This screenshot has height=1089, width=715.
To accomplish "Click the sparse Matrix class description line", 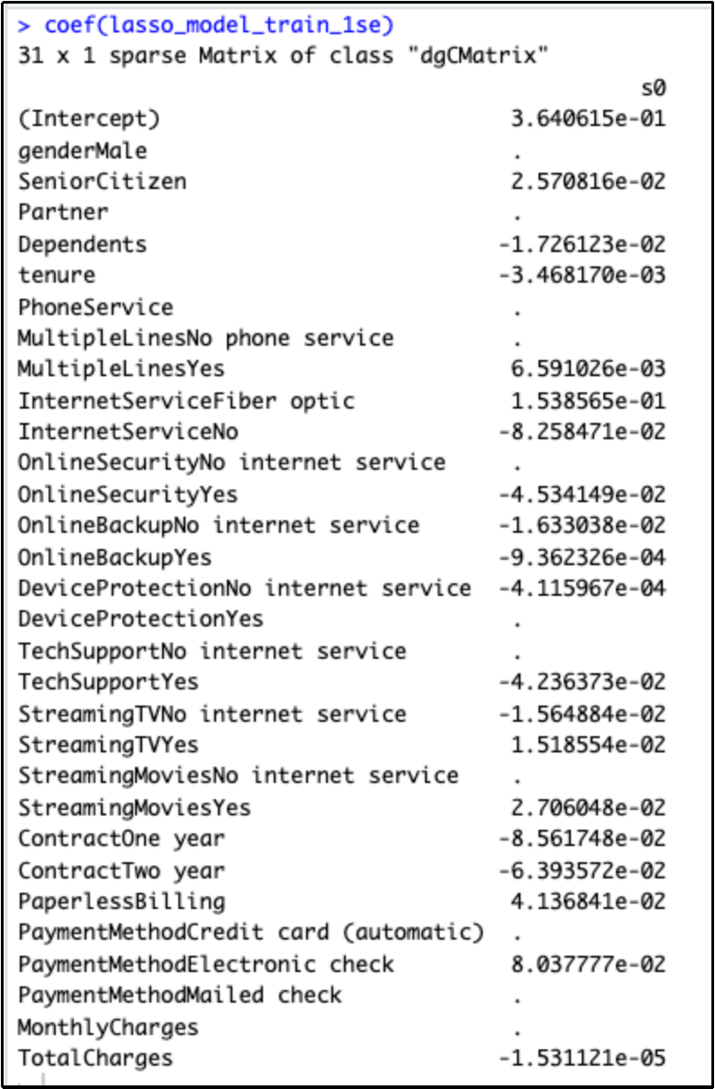I will 284,56.
